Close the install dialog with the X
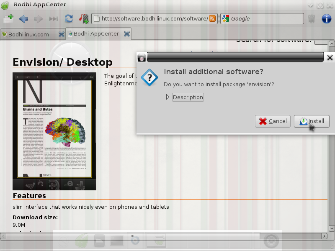Viewport: 335px width, 251px height. coord(330,57)
